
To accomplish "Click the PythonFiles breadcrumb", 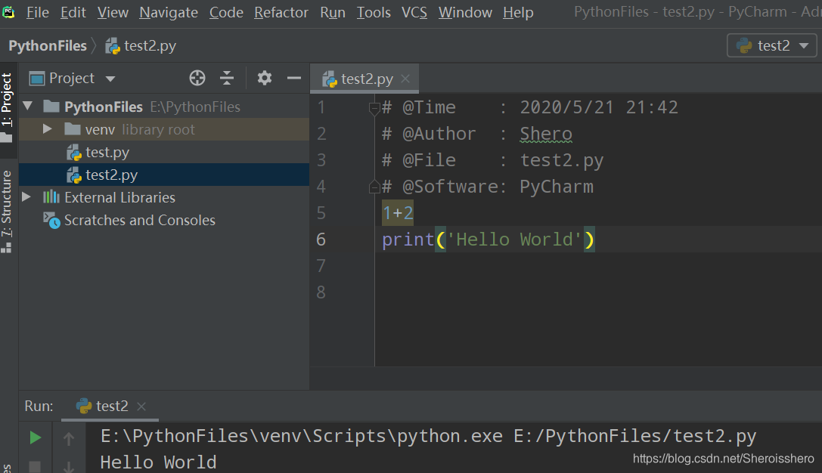I will 48,45.
